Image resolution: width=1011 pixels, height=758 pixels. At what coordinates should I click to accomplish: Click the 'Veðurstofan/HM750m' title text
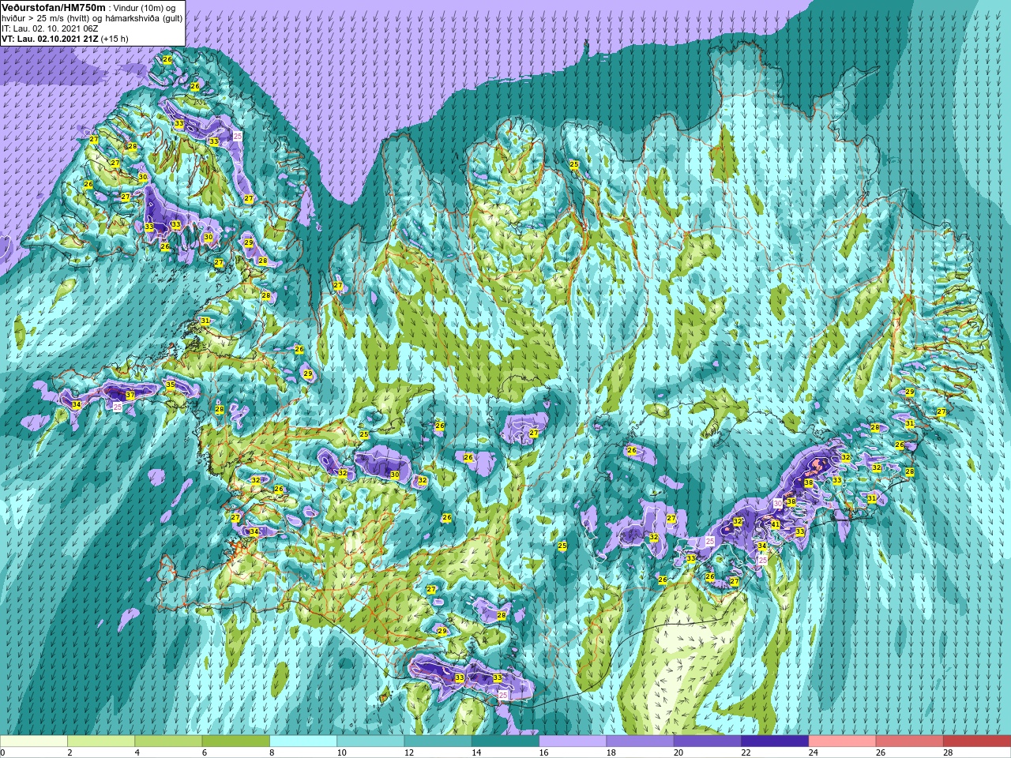(54, 7)
